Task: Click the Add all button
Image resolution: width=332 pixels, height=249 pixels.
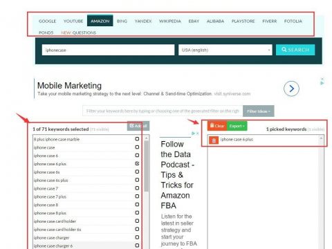Action: pos(138,126)
